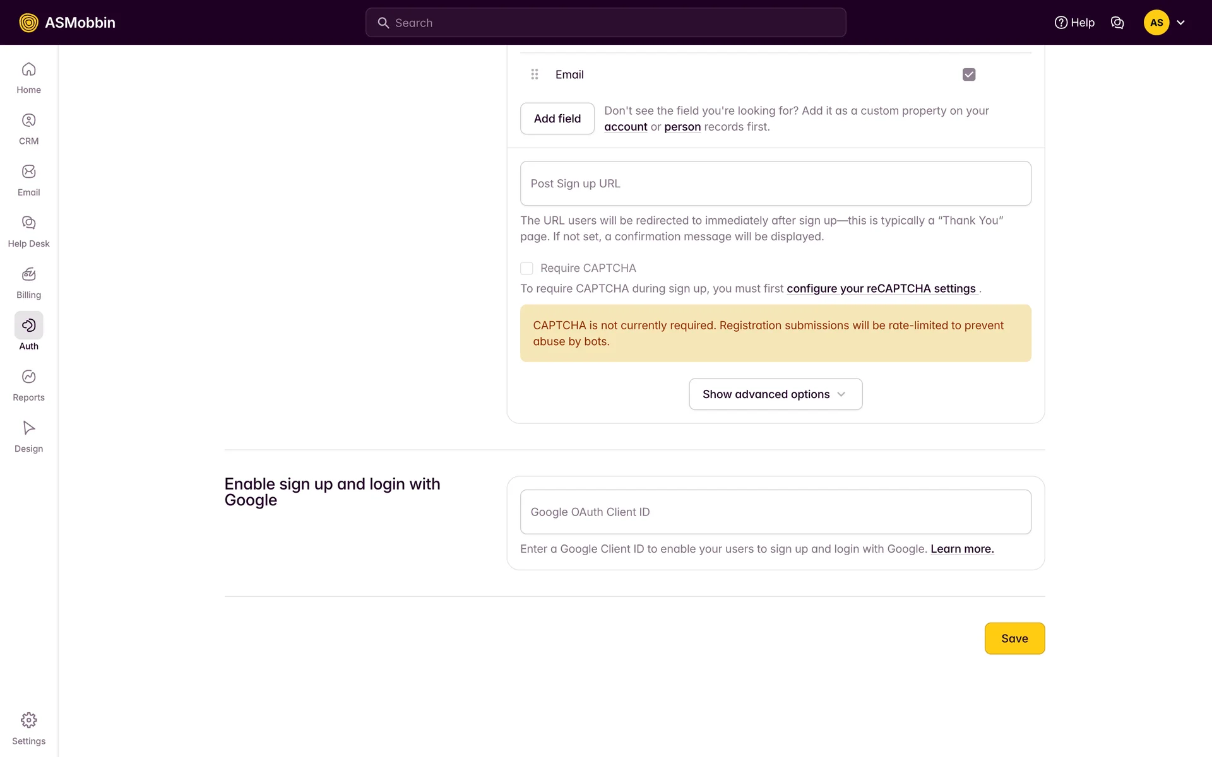Open configure your reCAPTCHA settings link
Image resolution: width=1212 pixels, height=757 pixels.
point(881,288)
